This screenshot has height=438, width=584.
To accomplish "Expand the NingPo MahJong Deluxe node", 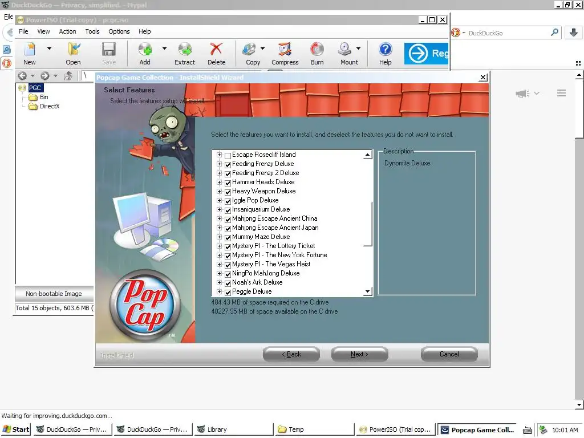I will pyautogui.click(x=220, y=273).
